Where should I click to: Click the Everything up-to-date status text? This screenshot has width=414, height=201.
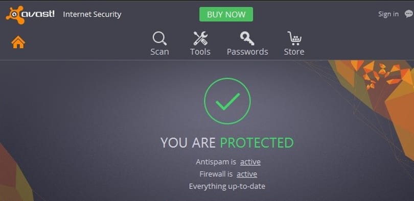click(x=227, y=187)
